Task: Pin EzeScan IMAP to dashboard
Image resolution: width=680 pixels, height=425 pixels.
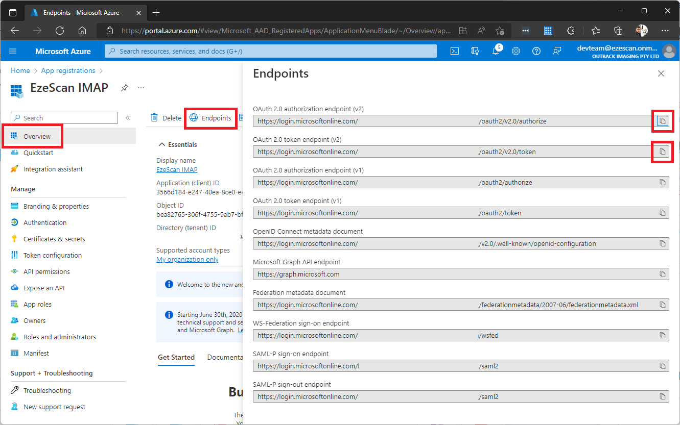Action: point(124,88)
